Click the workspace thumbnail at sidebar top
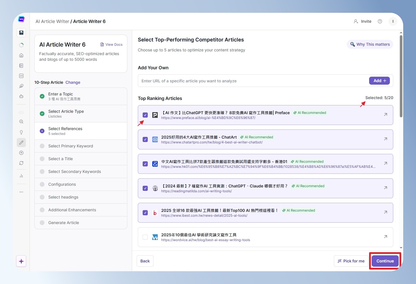This screenshot has width=416, height=284. (x=21, y=33)
